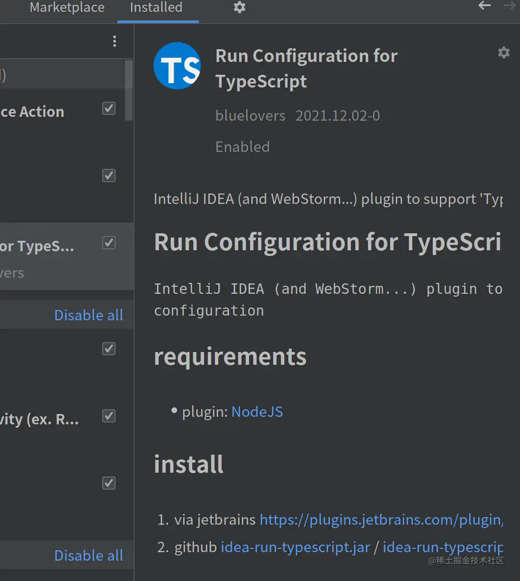520x581 pixels.
Task: Toggle checkbox below the 'ce Action' row
Action: [x=109, y=176]
